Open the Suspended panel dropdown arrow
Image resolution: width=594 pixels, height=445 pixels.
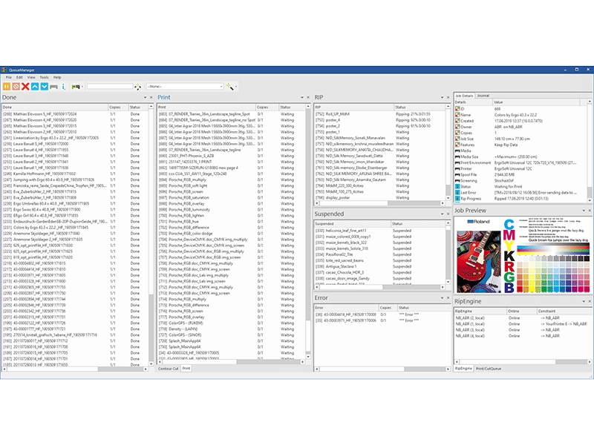pos(442,214)
